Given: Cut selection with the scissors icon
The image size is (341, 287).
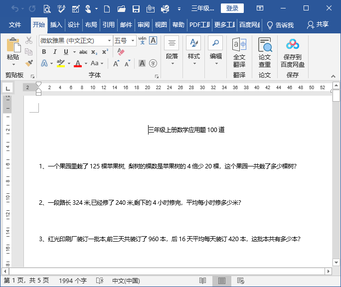Looking at the screenshot, I should pos(29,40).
